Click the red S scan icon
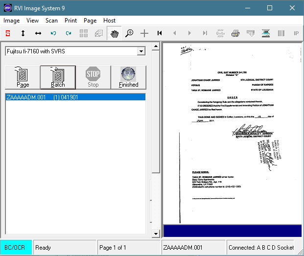 tap(8, 33)
